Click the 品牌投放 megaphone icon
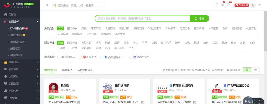 click(x=6, y=91)
